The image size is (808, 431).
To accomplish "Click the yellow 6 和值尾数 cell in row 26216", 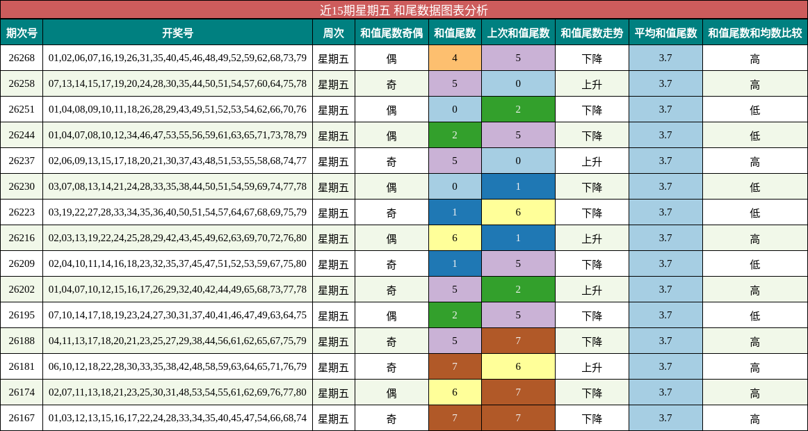I will click(x=455, y=238).
